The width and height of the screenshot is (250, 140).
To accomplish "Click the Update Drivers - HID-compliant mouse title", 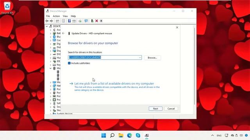I will (92, 33).
